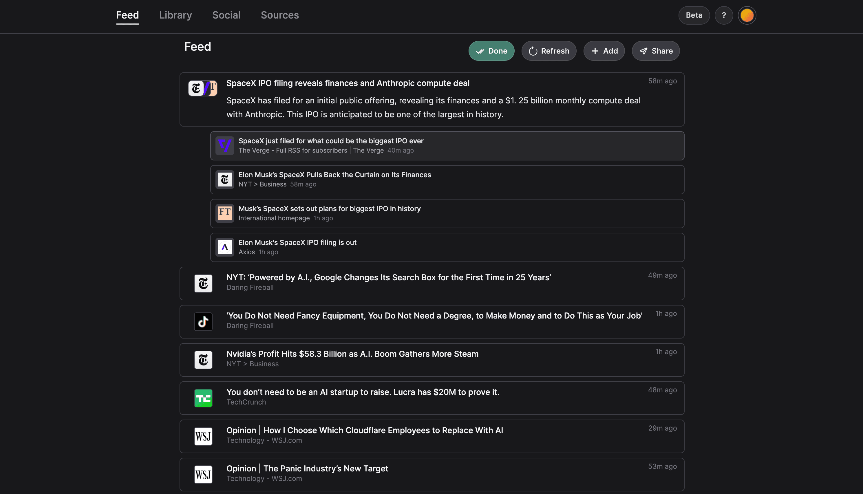863x494 pixels.
Task: Click '48m ago' timestamp on Lucra story
Action: [662, 390]
